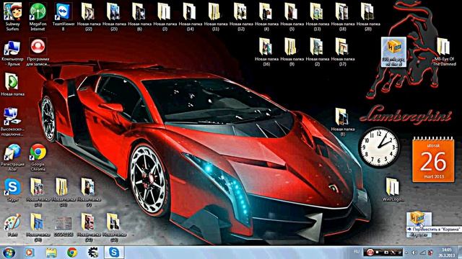Select the Программа для записи shortcut

(38, 53)
